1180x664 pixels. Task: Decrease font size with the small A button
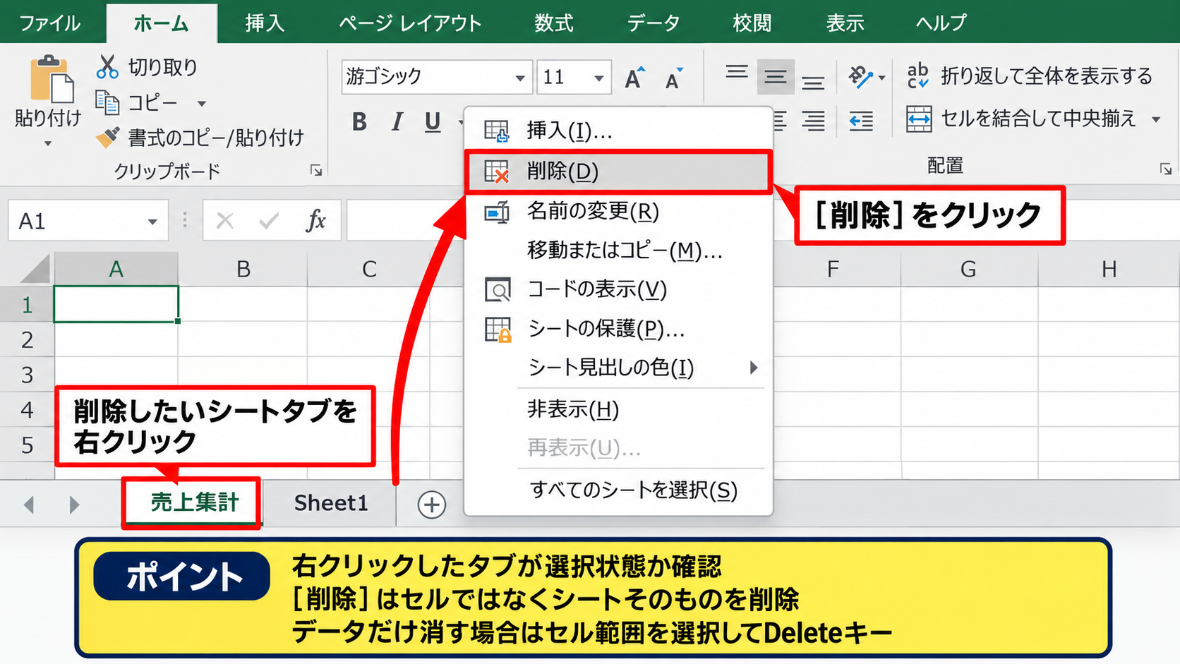(674, 79)
